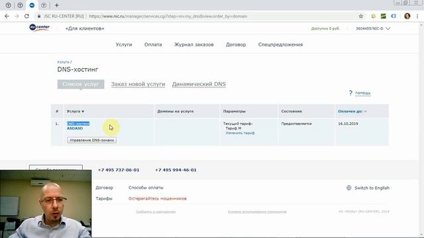This screenshot has width=424, height=238.
Task: Click the «Для клиентов» header link
Action: click(x=85, y=28)
